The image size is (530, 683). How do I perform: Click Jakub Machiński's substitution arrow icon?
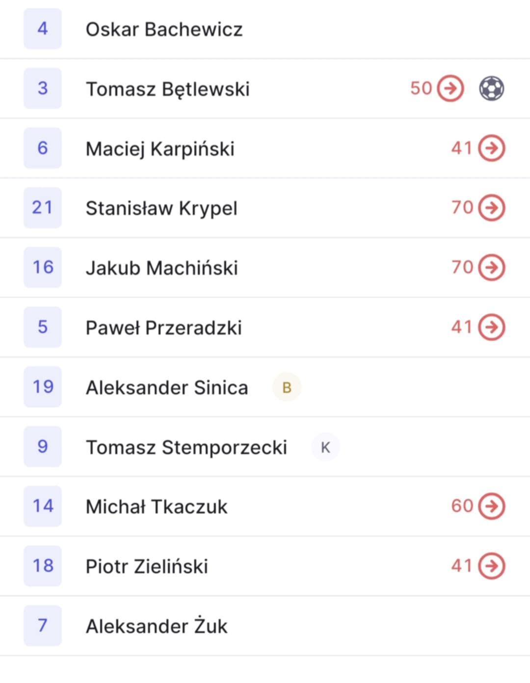coord(492,268)
